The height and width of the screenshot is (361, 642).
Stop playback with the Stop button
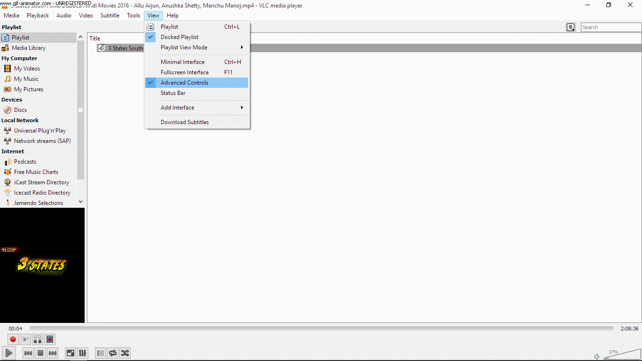tap(40, 353)
